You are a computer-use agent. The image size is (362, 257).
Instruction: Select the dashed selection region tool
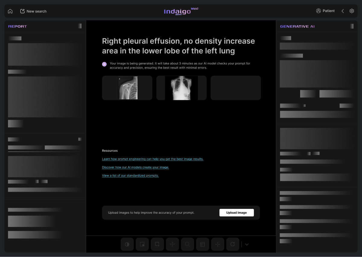[142, 244]
